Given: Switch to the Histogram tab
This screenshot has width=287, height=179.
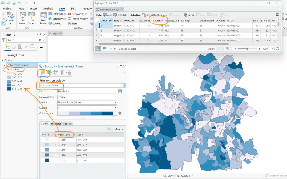Looking at the screenshot, I should [57, 124].
